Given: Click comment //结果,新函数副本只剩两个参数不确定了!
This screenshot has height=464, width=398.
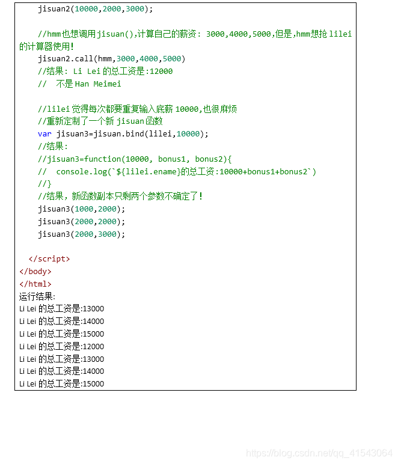Looking at the screenshot, I should pos(120,196).
